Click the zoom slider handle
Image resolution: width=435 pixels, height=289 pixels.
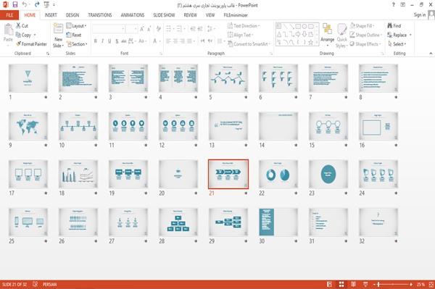point(378,284)
